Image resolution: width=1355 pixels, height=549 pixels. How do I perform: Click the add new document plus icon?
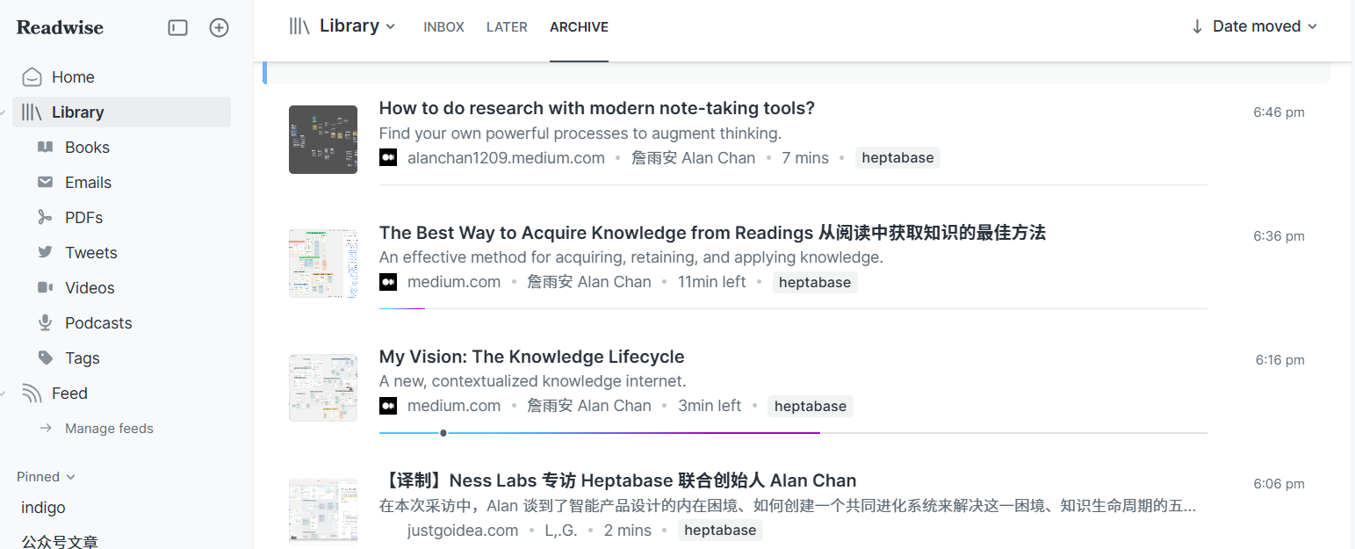coord(219,28)
